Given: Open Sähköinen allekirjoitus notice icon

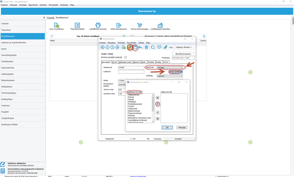Looking at the screenshot, I should point(3,164).
